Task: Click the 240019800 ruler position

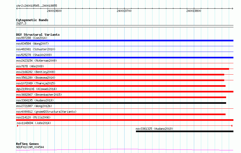Action: pyautogui.click(x=194, y=11)
